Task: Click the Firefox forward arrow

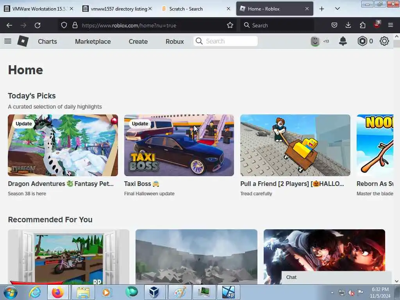Action: point(23,25)
